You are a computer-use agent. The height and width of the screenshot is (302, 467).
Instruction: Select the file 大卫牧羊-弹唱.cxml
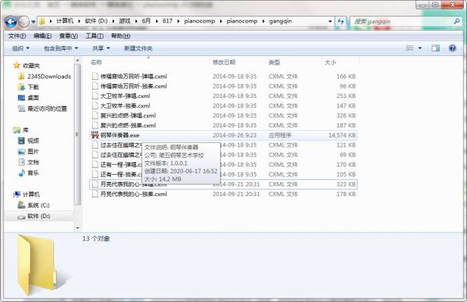[x=125, y=96]
